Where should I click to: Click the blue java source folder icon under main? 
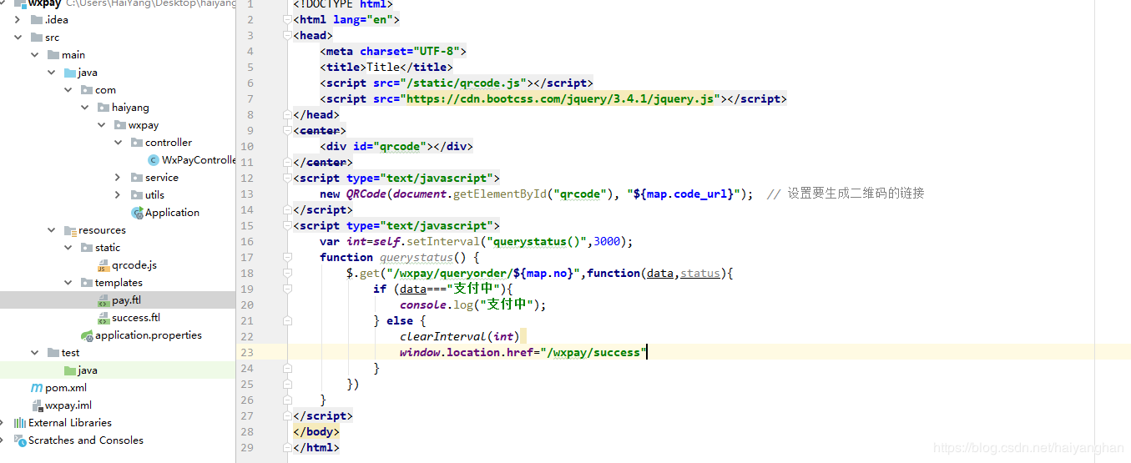70,73
